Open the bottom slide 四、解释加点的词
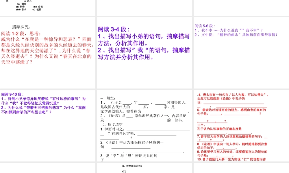Image resolution: width=289 pixels, height=173 pixels. pos(144,168)
